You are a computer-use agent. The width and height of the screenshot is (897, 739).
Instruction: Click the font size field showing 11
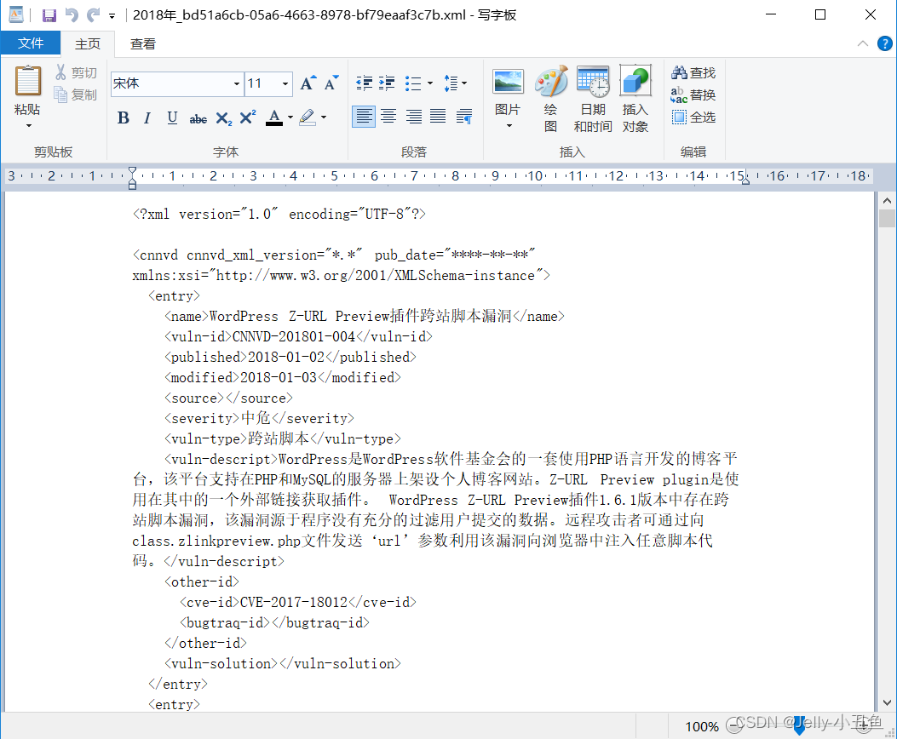(262, 83)
